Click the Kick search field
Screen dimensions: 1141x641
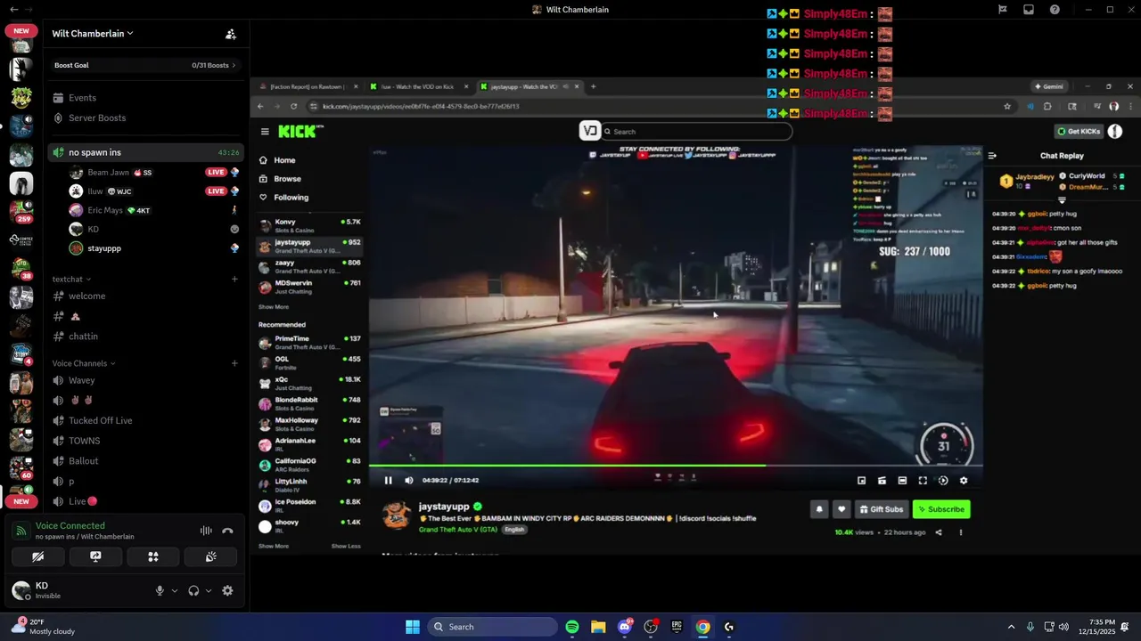point(696,132)
